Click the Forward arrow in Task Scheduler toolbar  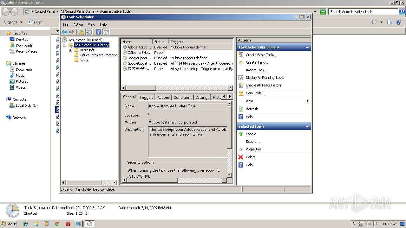point(72,32)
